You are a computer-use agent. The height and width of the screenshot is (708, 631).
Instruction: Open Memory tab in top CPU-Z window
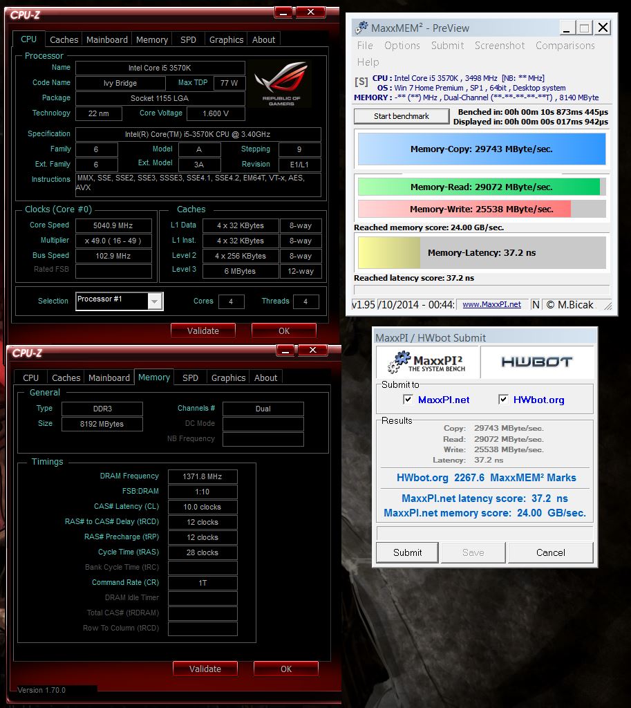[x=152, y=39]
